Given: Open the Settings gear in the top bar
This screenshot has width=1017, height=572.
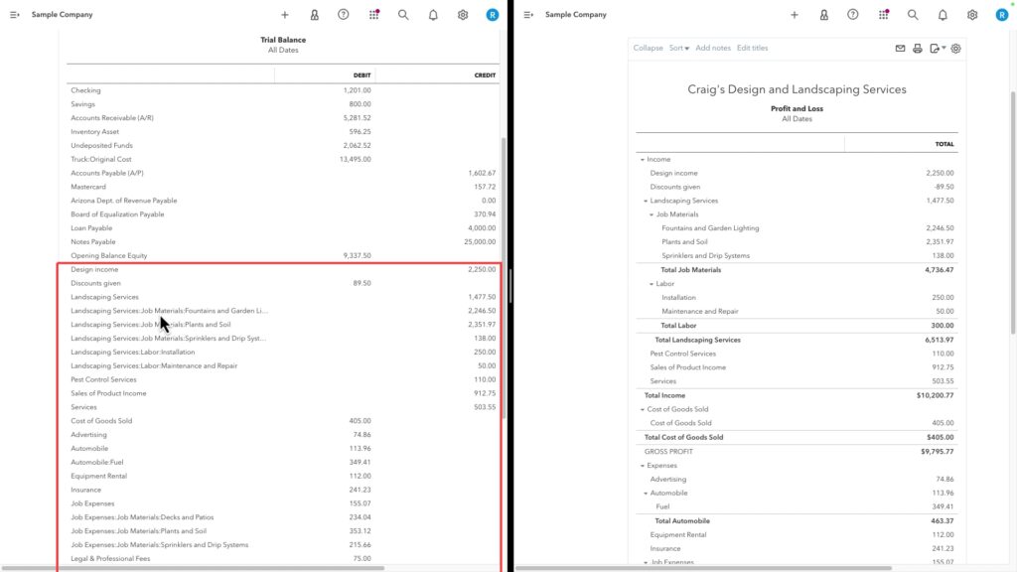Looking at the screenshot, I should 461,14.
